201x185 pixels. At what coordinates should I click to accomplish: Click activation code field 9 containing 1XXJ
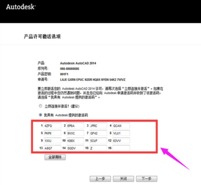(x=52, y=141)
